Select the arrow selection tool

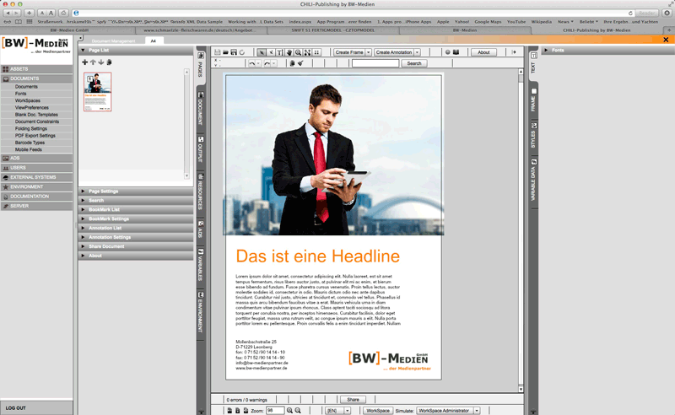261,52
